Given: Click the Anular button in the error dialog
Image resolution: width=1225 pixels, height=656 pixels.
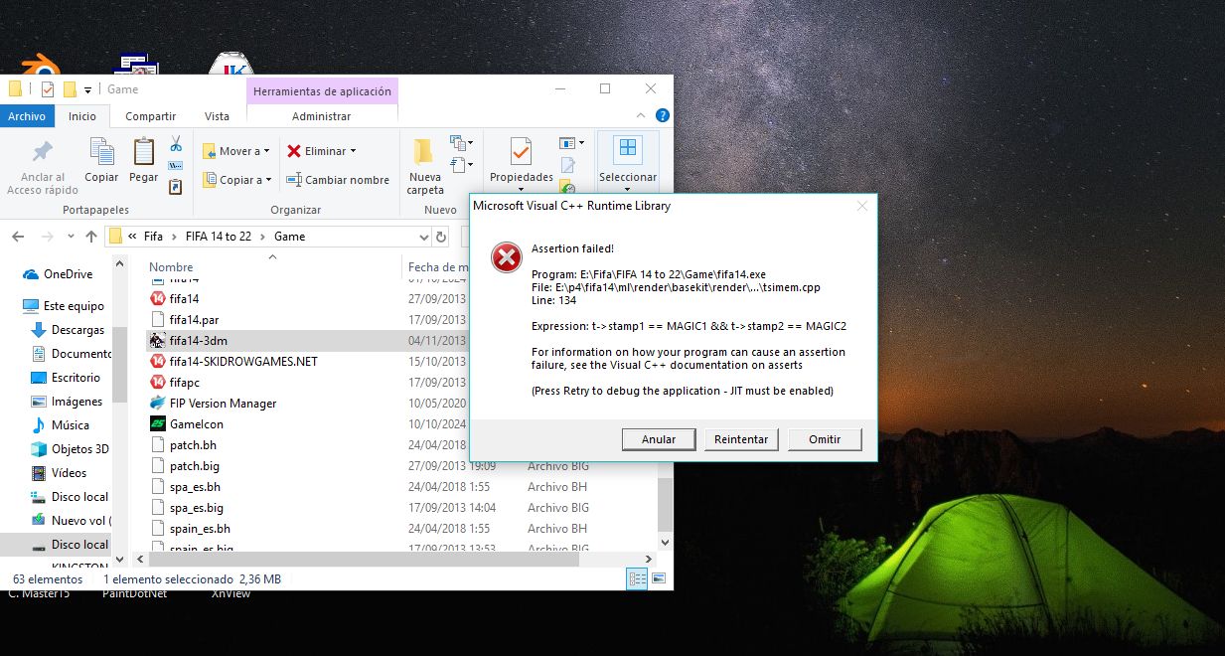Looking at the screenshot, I should [658, 439].
